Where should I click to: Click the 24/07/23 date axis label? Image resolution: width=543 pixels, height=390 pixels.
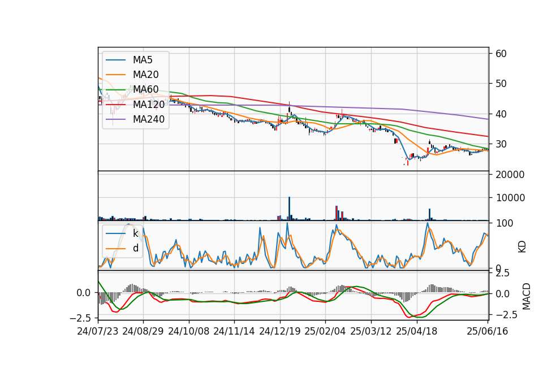click(98, 331)
